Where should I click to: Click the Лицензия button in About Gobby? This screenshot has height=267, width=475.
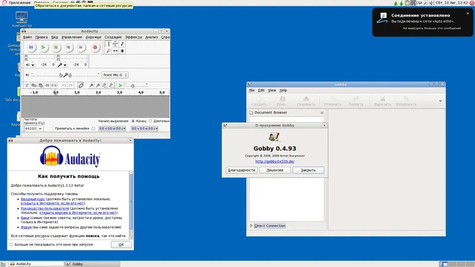[x=275, y=170]
